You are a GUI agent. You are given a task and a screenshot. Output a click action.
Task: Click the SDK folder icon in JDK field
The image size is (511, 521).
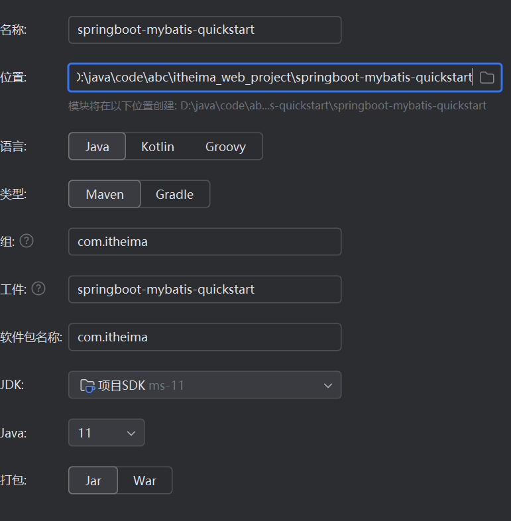(87, 385)
